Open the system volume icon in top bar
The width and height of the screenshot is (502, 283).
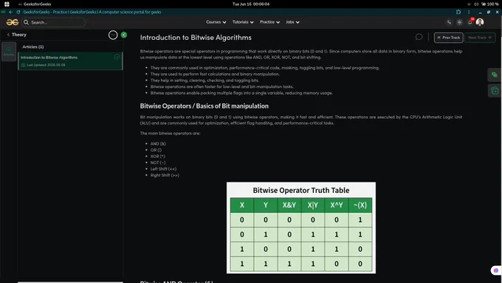point(476,4)
